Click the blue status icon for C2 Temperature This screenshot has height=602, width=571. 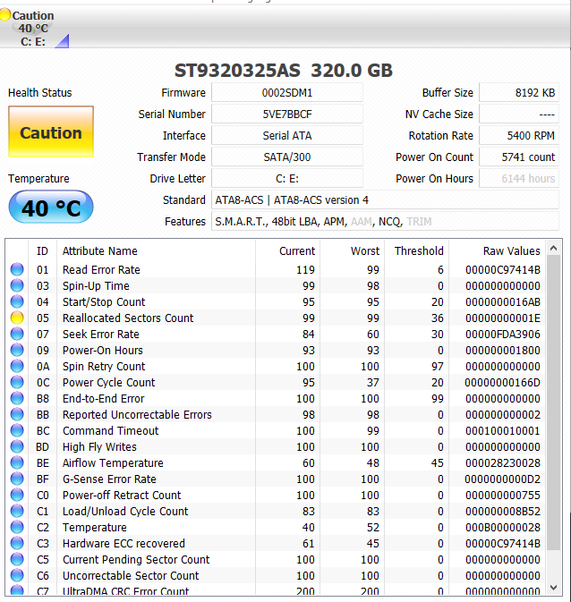[17, 528]
